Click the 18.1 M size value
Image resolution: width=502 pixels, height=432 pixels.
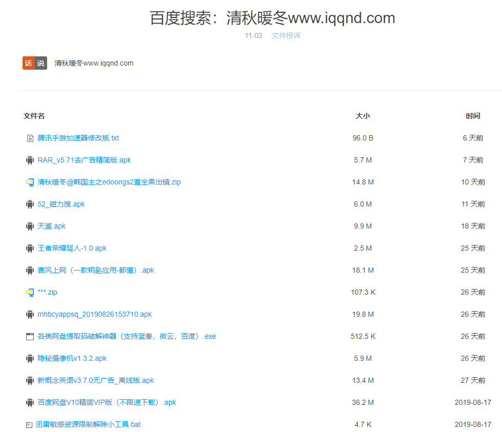(363, 270)
